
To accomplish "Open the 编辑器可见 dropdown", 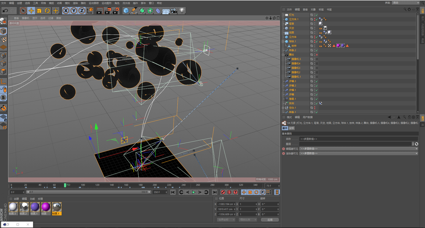I will click(x=359, y=149).
